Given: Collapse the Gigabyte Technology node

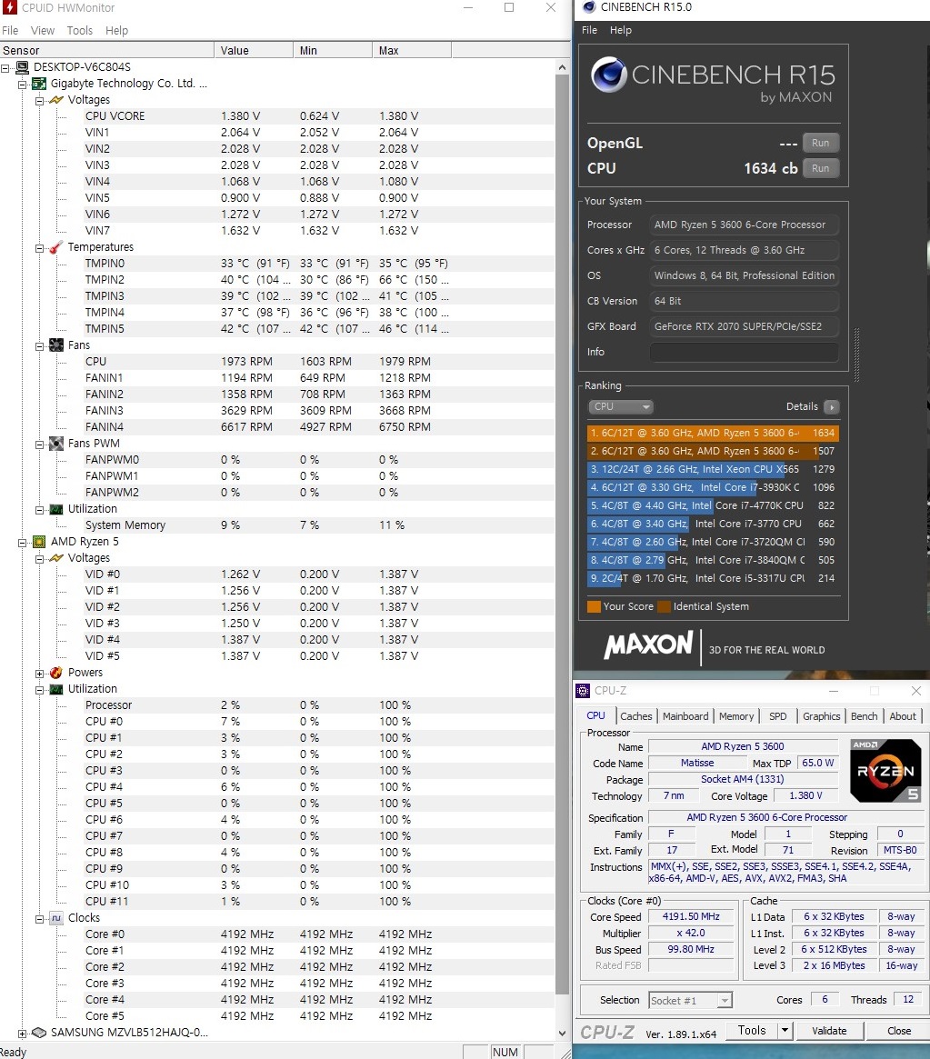Looking at the screenshot, I should [x=23, y=85].
